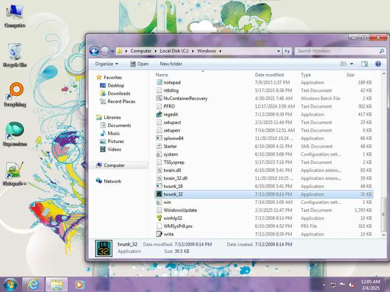Select the regedit application icon
This screenshot has height=292, width=390.
click(159, 114)
